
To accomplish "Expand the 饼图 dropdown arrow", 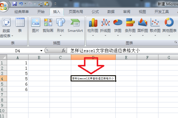I will pyautogui.click(x=118, y=36).
